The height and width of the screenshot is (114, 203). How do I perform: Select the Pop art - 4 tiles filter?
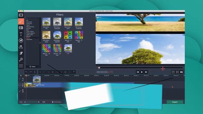coord(68,37)
